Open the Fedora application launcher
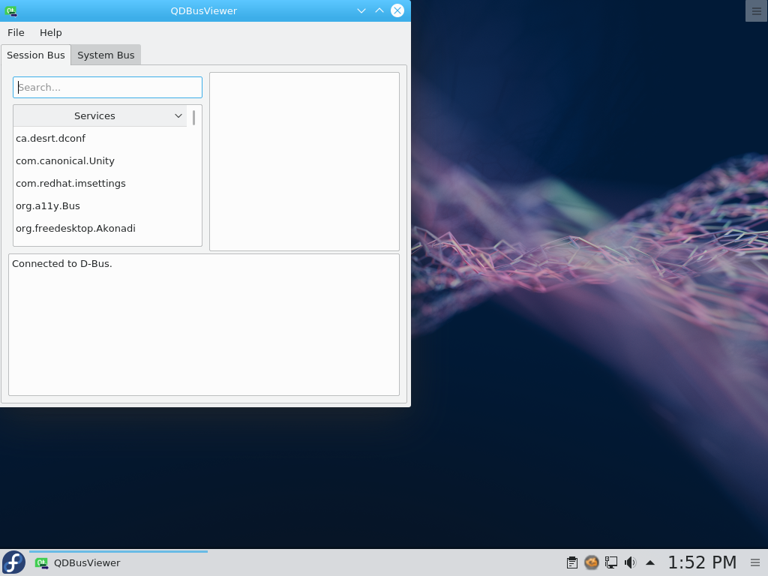 [13, 562]
